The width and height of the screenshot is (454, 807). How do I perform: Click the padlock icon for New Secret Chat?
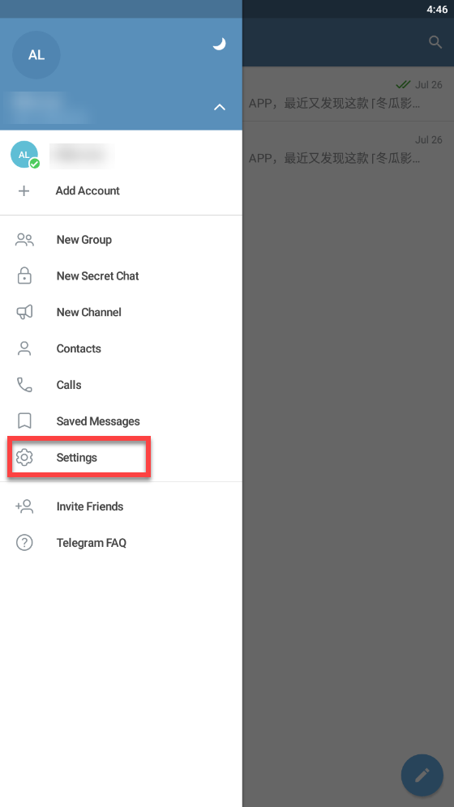pos(24,275)
